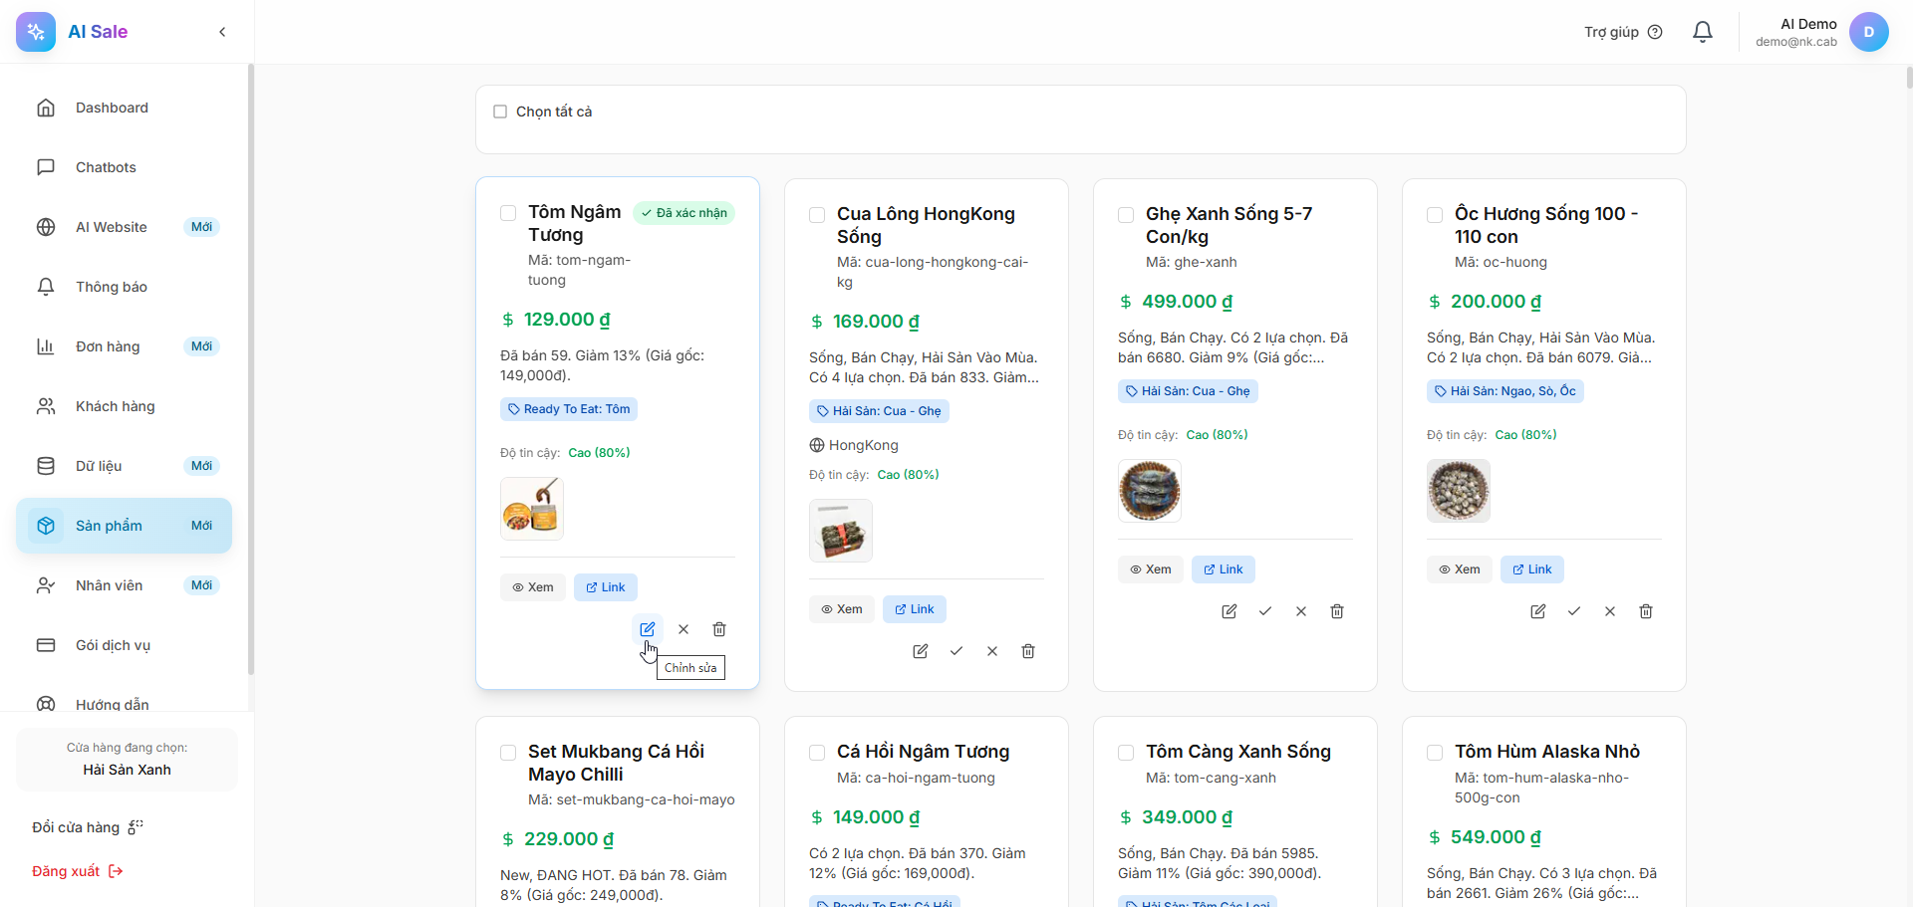Open the notifications bell in header
This screenshot has width=1913, height=907.
[1703, 32]
